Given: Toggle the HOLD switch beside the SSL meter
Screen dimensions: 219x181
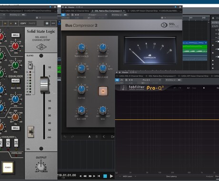Looking at the screenshot, I should coord(30,66).
